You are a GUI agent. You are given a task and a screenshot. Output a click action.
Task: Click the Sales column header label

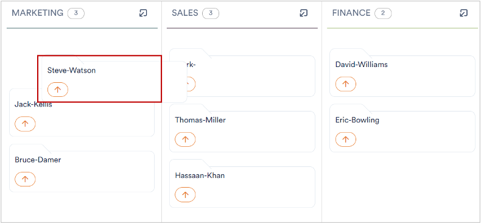185,13
